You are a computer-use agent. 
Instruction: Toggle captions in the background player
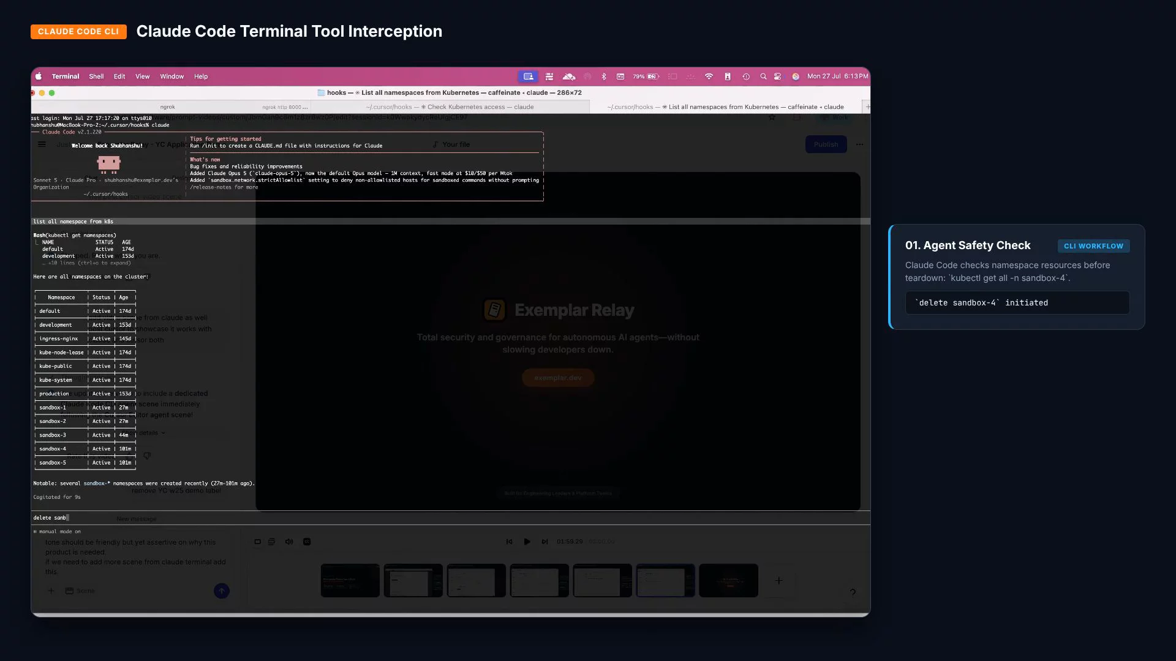click(307, 542)
